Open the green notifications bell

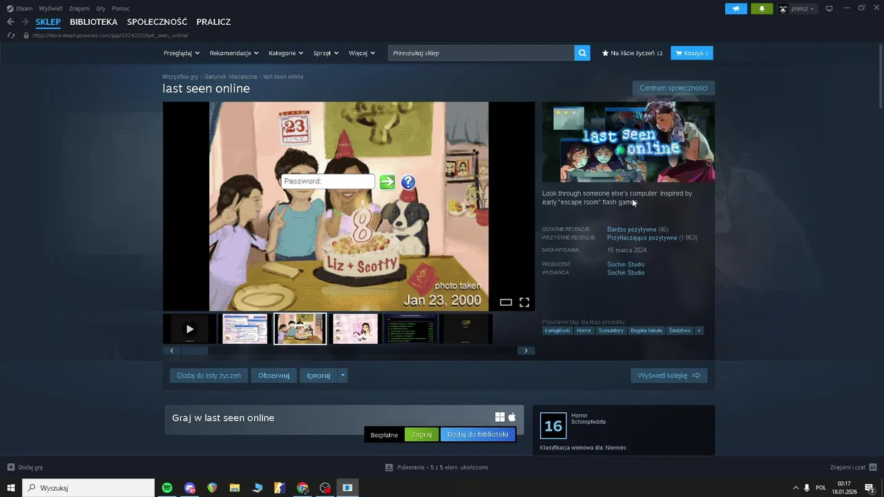tap(762, 8)
